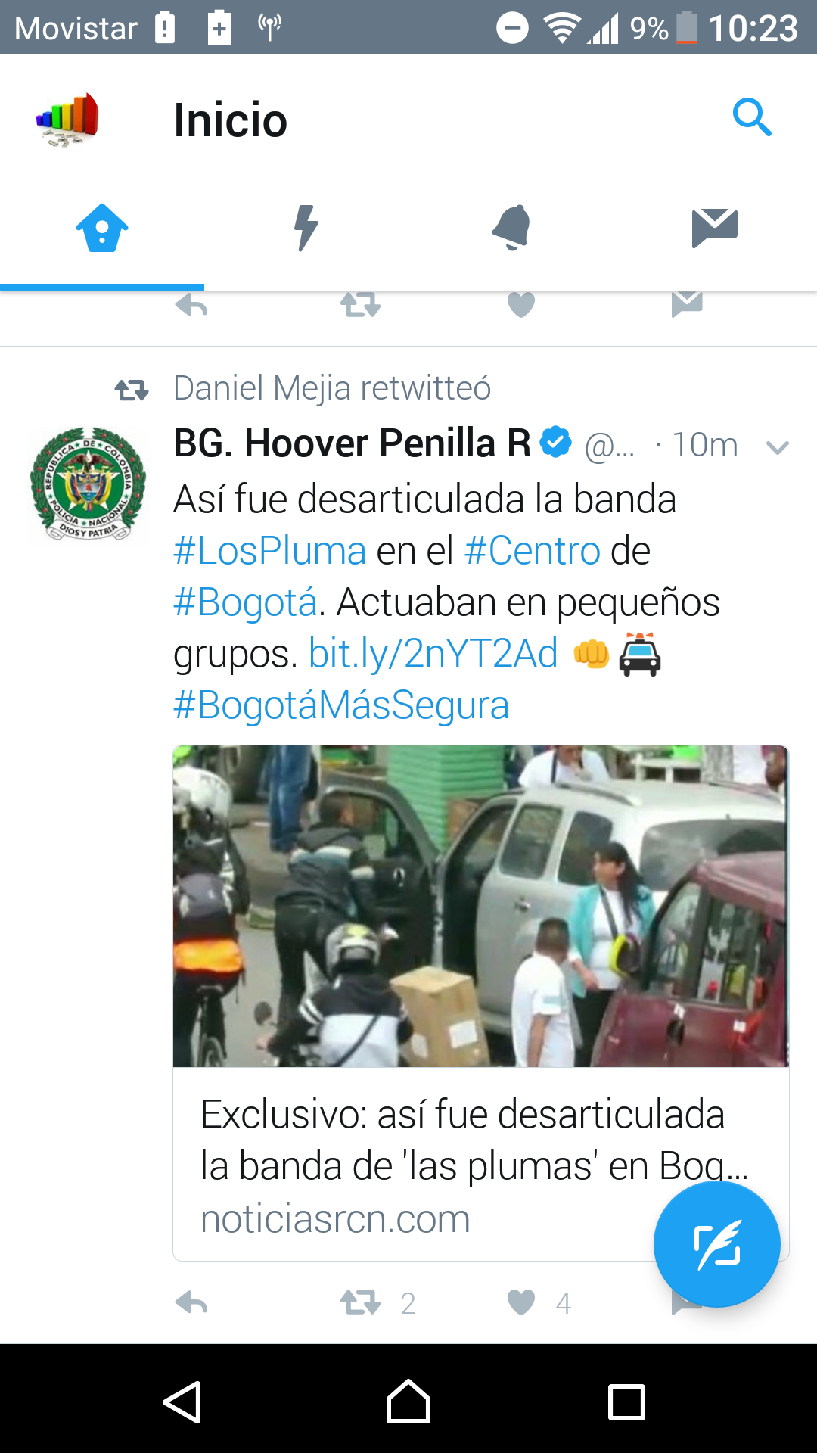The width and height of the screenshot is (817, 1453).
Task: Open the Messages envelope tab
Action: coord(715,228)
